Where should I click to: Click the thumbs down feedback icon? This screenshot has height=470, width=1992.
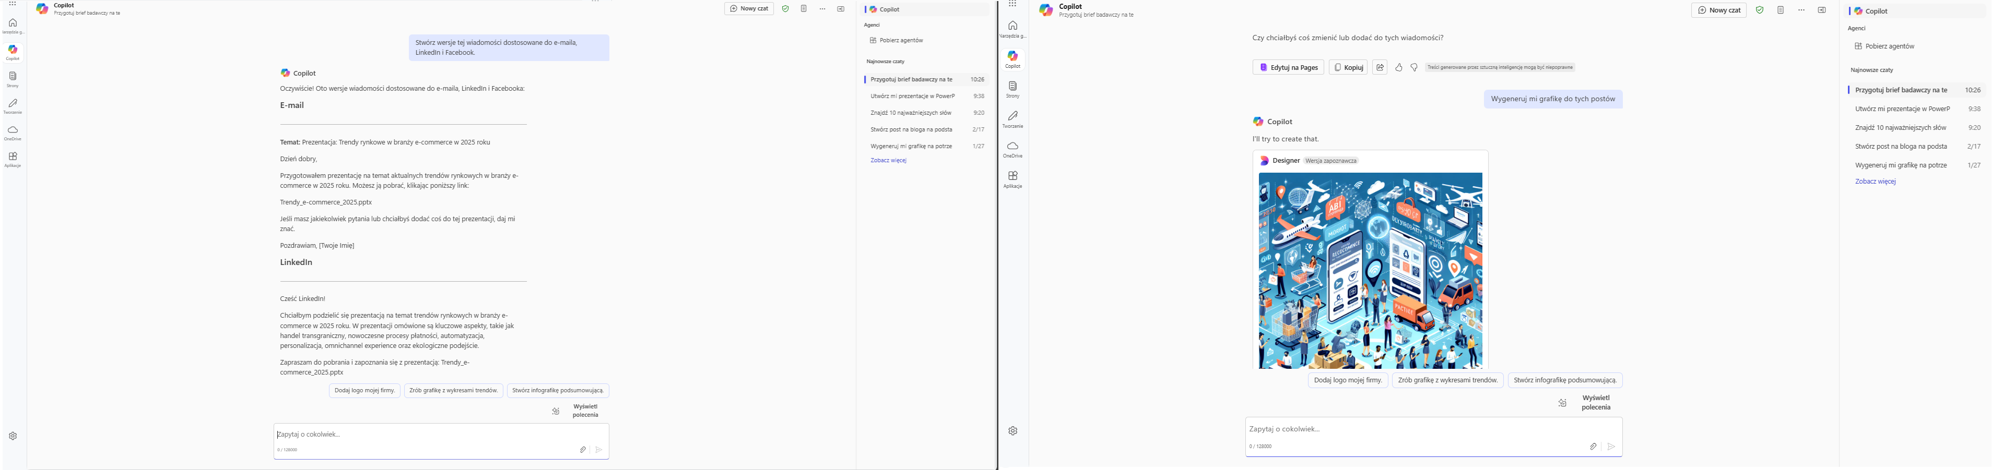point(1413,67)
